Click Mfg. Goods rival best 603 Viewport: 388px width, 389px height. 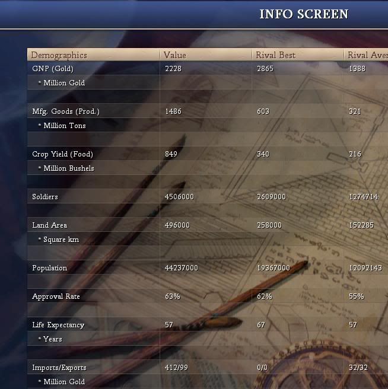click(263, 111)
